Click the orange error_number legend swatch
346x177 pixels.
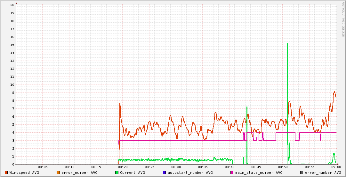click(x=58, y=173)
